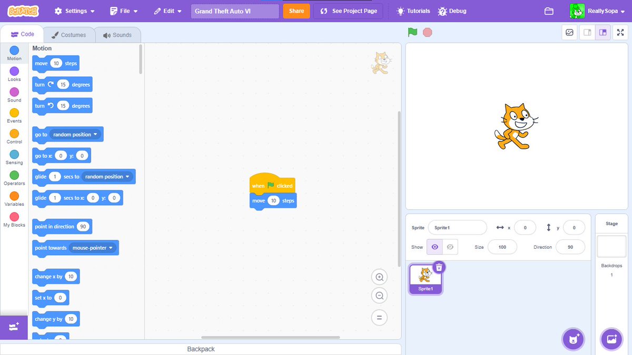Zoom out the code workspace
Viewport: 632px width, 355px height.
point(379,296)
